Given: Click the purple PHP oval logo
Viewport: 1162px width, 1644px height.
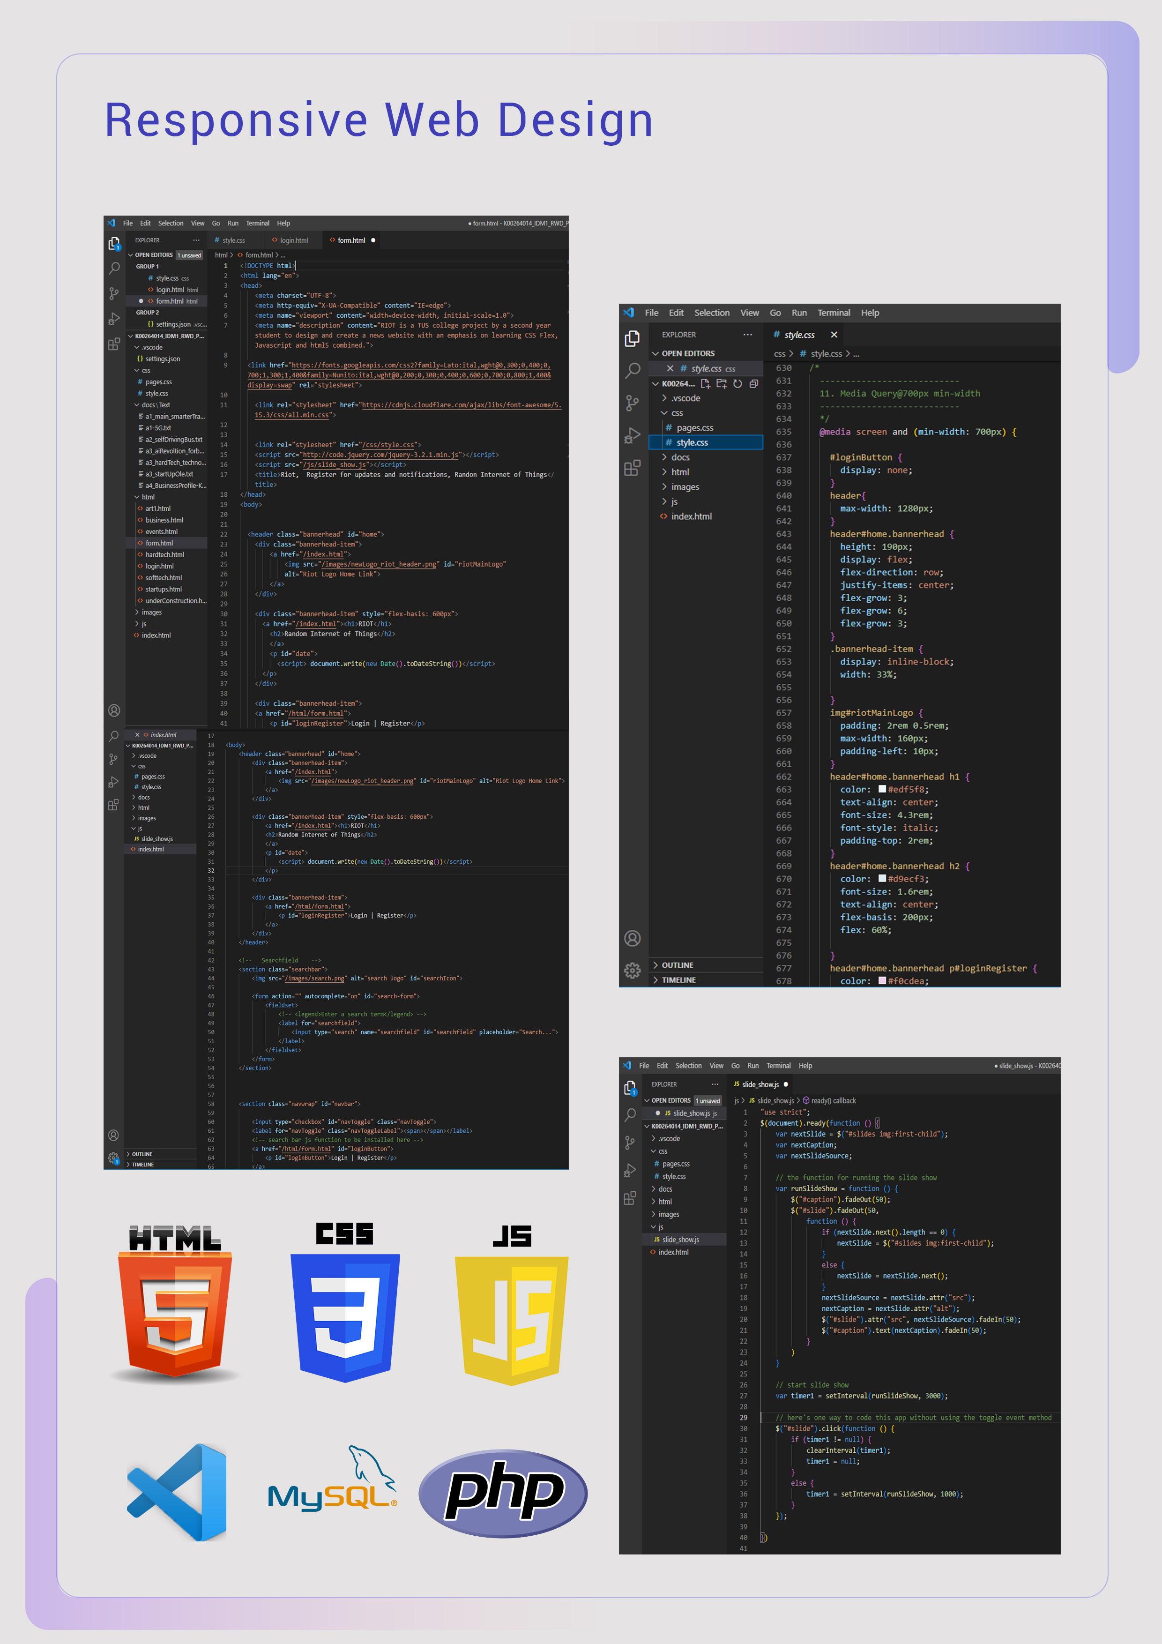Looking at the screenshot, I should tap(503, 1492).
